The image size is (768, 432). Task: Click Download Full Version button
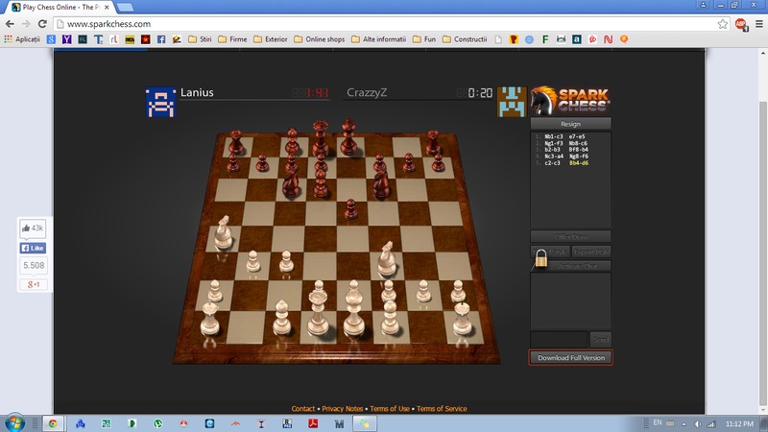tap(570, 358)
